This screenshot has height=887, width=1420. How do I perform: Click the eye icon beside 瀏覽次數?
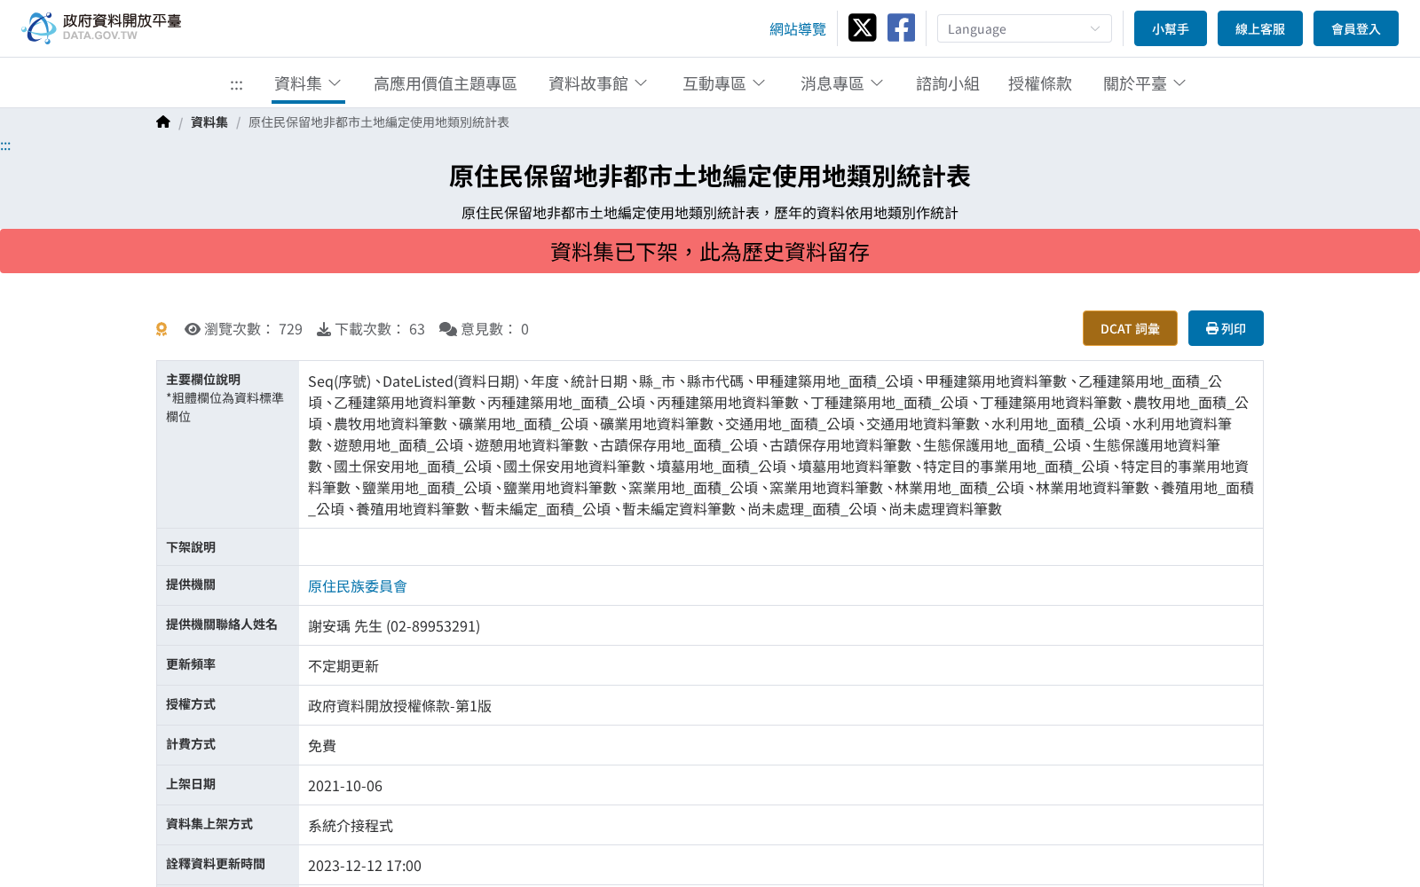point(193,329)
